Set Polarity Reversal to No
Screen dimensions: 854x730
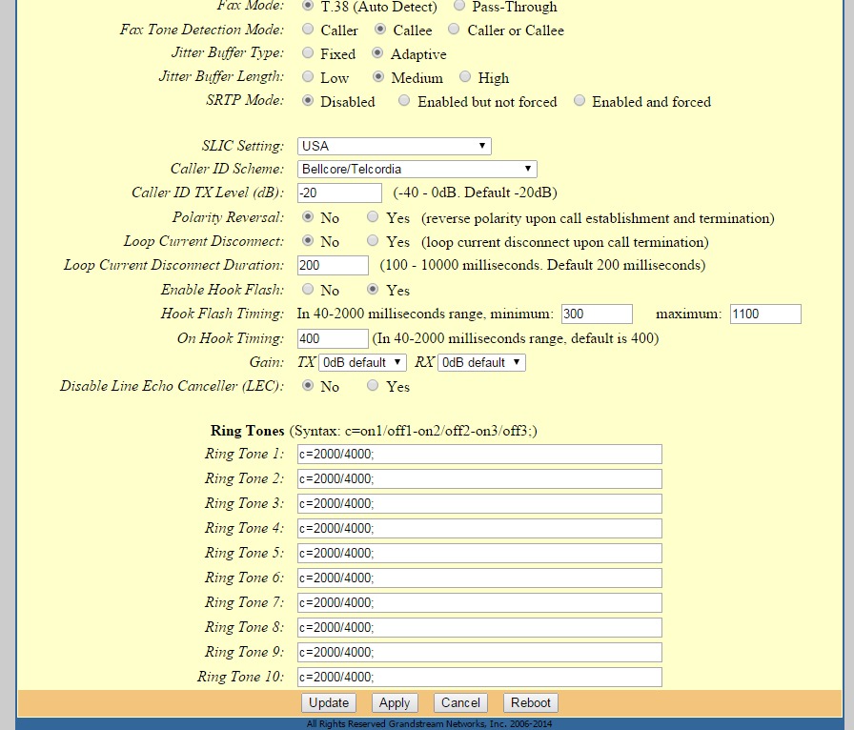tap(308, 217)
